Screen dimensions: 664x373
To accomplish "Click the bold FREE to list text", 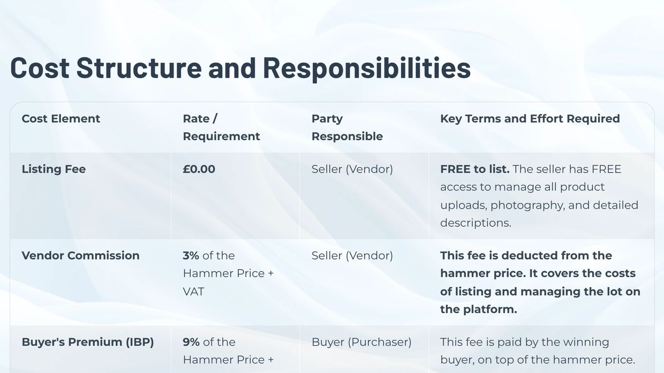I will click(474, 169).
